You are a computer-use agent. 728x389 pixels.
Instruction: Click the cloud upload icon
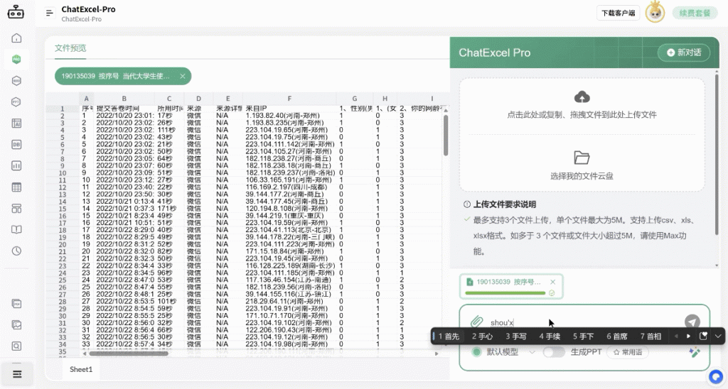582,97
